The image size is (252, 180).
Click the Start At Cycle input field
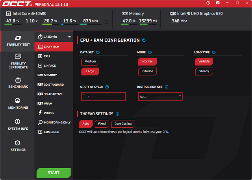[x=103, y=96]
